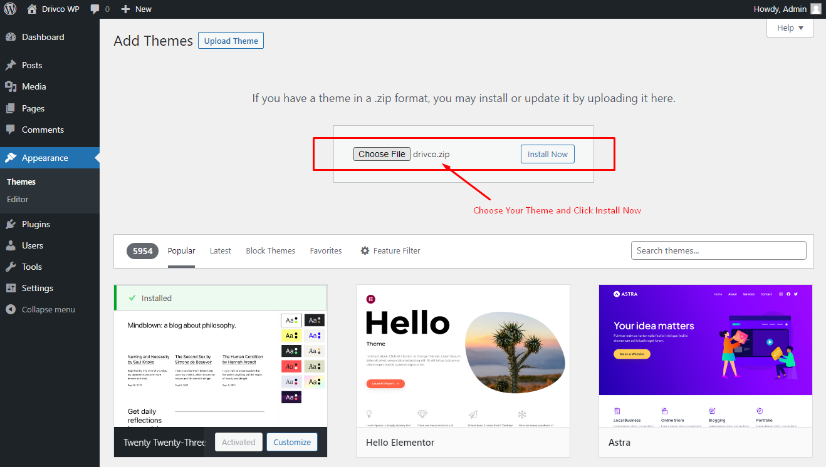Open the Media menu
Screen dimensions: 826x467
50,86
